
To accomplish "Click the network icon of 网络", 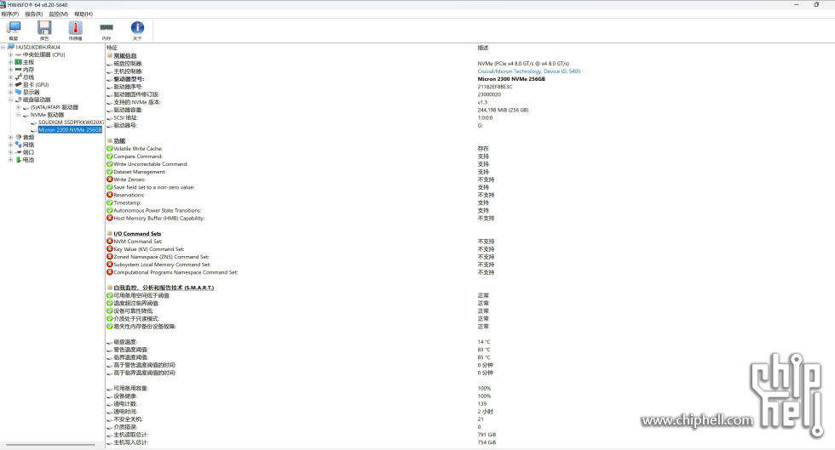I will click(18, 145).
